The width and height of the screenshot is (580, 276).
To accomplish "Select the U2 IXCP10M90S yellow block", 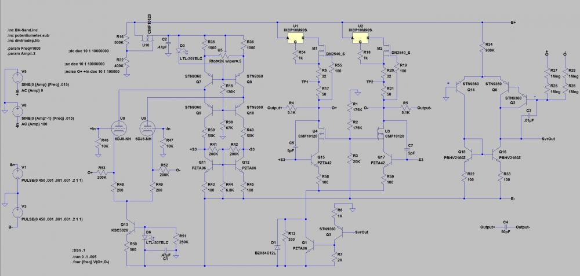I will click(360, 38).
